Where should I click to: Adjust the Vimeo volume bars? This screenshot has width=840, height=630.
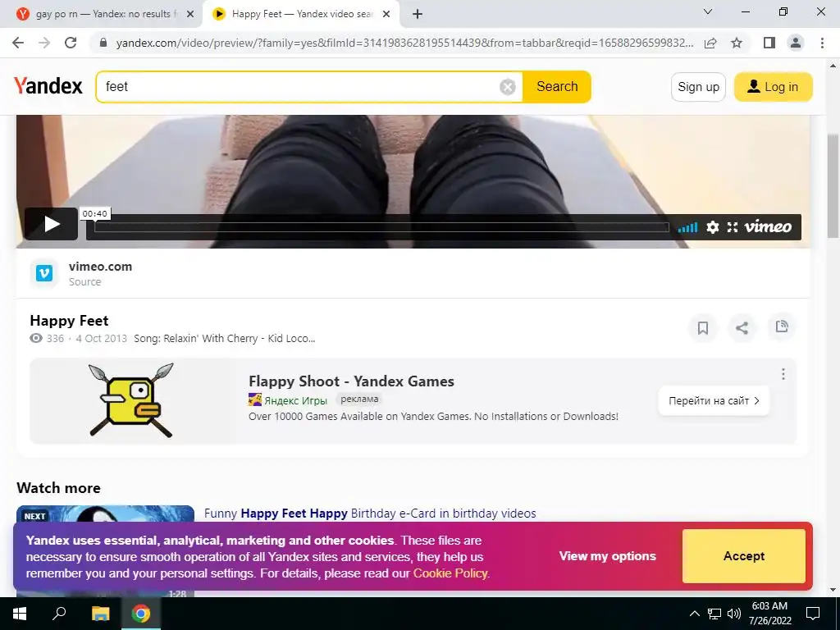(687, 228)
